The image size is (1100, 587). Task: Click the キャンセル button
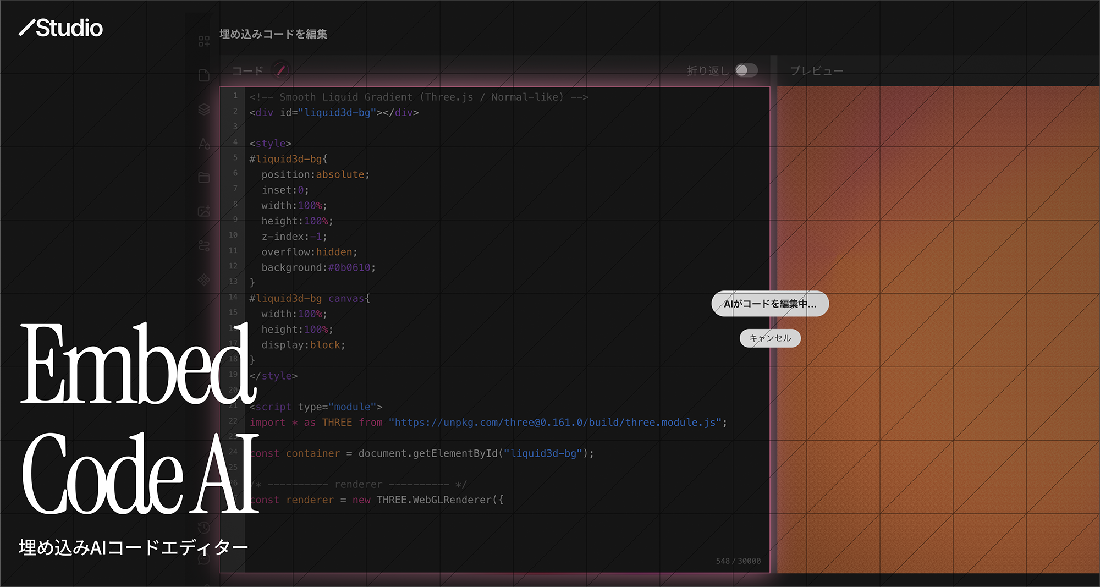pos(770,338)
